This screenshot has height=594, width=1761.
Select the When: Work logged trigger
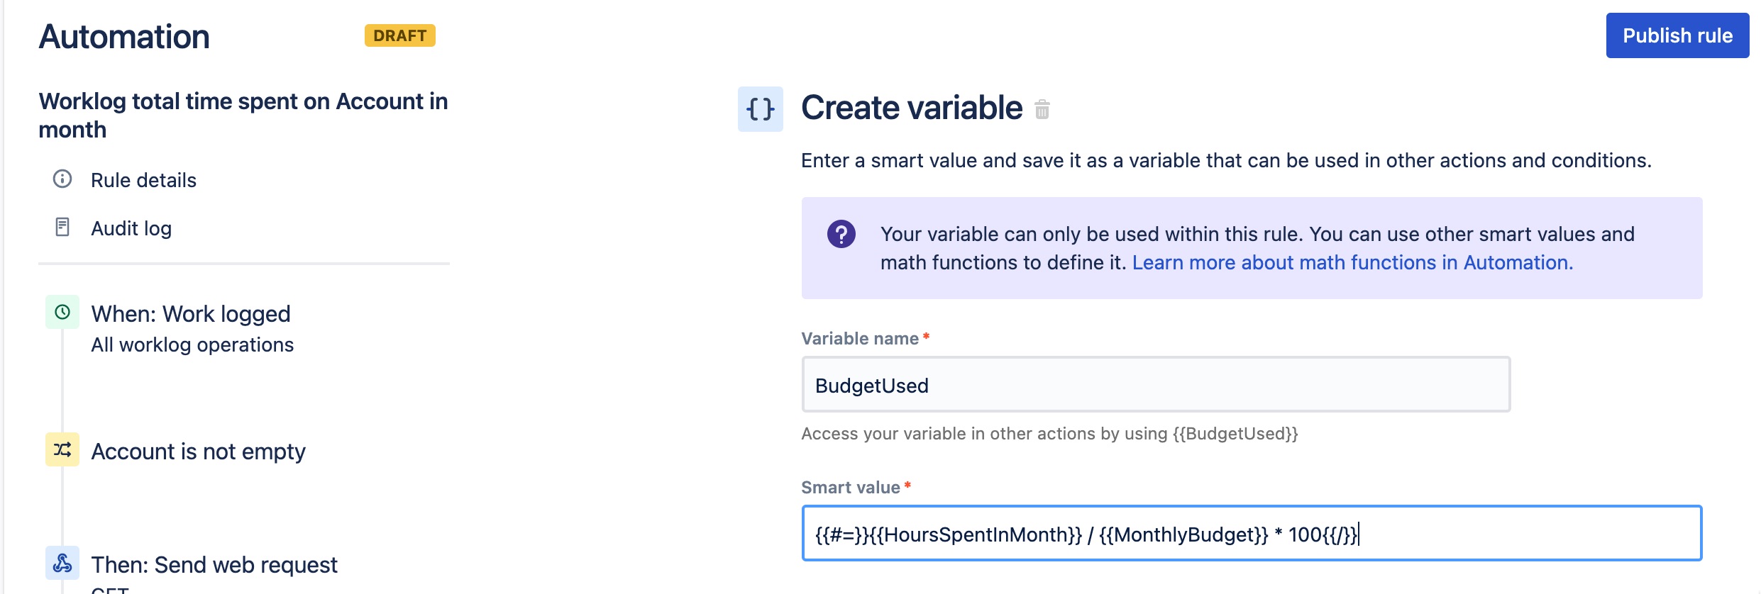[x=191, y=314]
